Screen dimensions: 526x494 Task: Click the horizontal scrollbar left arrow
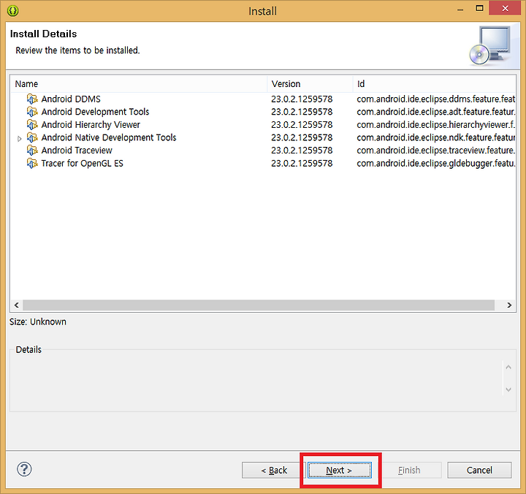point(16,305)
